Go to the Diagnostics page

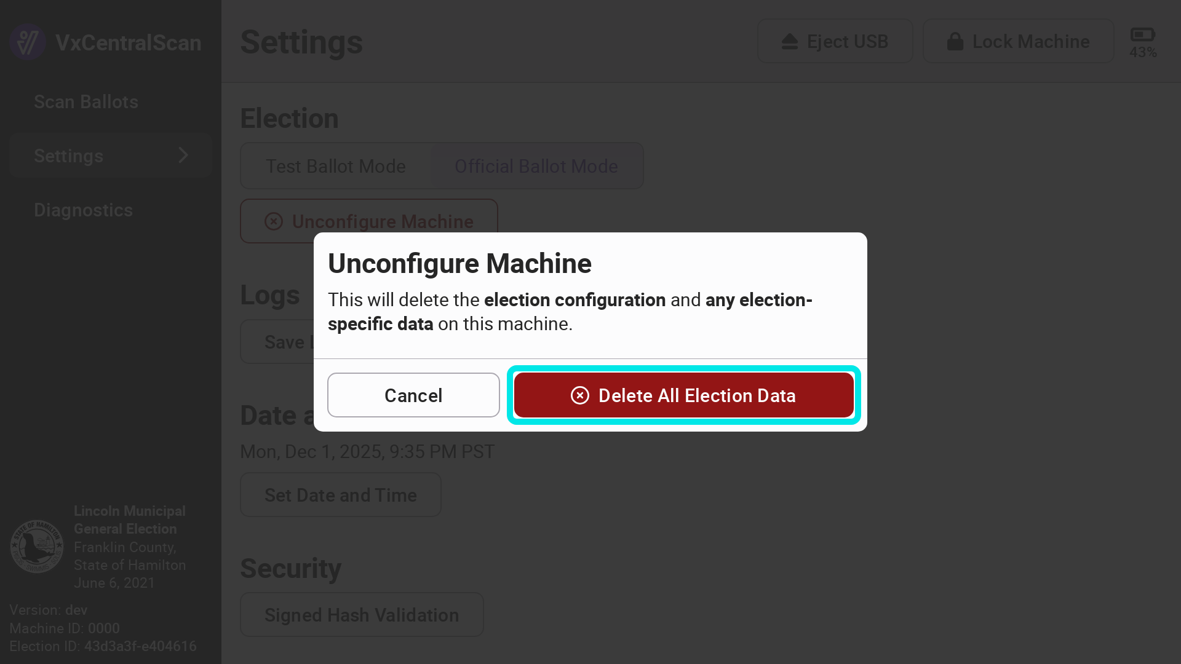point(83,210)
